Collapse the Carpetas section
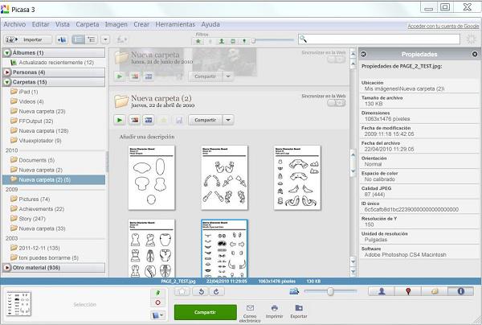The width and height of the screenshot is (482, 325). (x=7, y=82)
